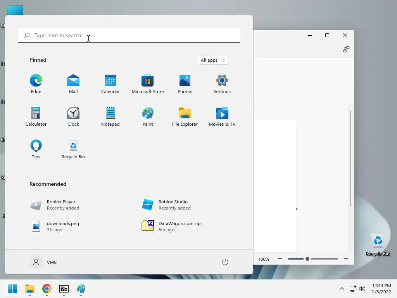Image resolution: width=397 pixels, height=298 pixels.
Task: Open 7-Zip from the taskbar
Action: (64, 289)
